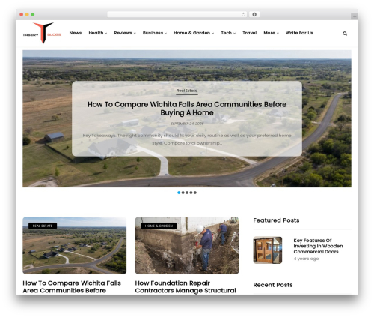Select the third slider pagination dot
This screenshot has height=317, width=374.
[x=187, y=193]
